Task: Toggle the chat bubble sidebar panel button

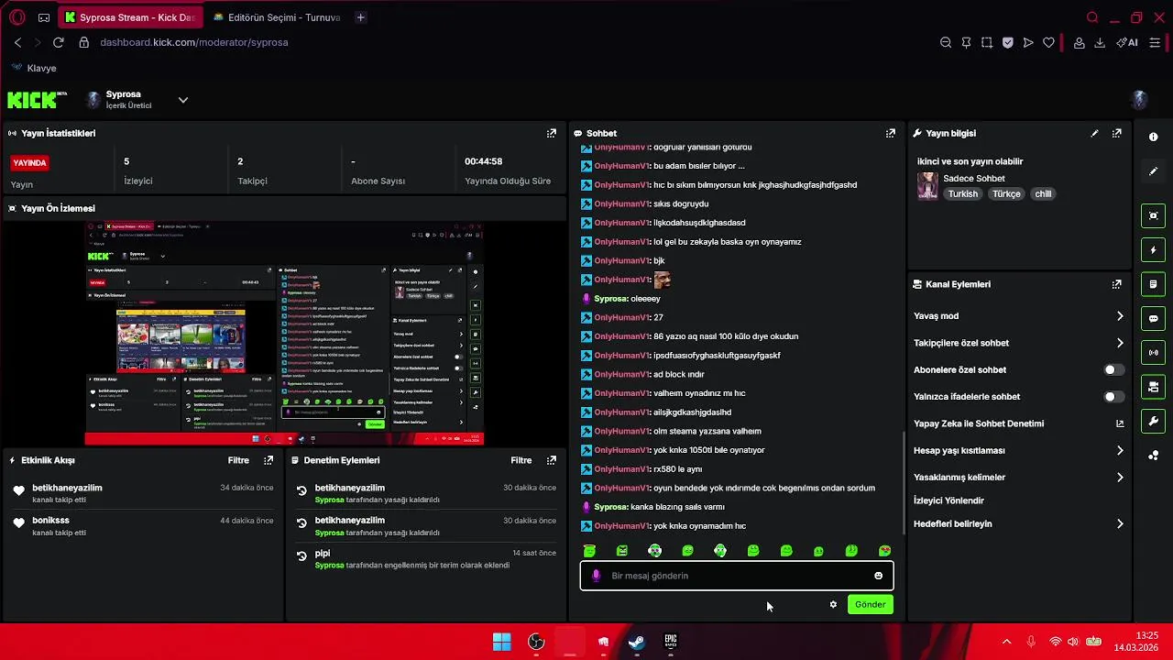Action: (x=1153, y=319)
